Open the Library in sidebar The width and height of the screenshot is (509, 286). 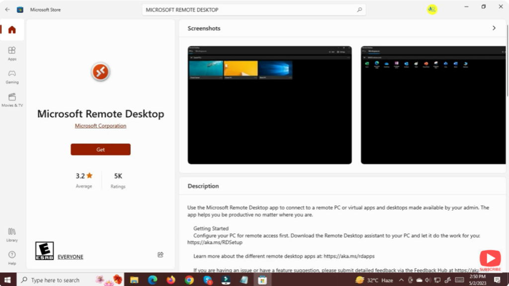[x=12, y=234]
